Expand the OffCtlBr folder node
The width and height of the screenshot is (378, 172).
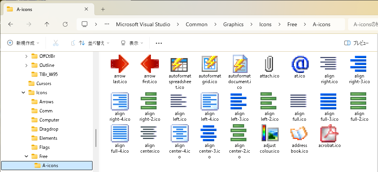click(x=26, y=56)
